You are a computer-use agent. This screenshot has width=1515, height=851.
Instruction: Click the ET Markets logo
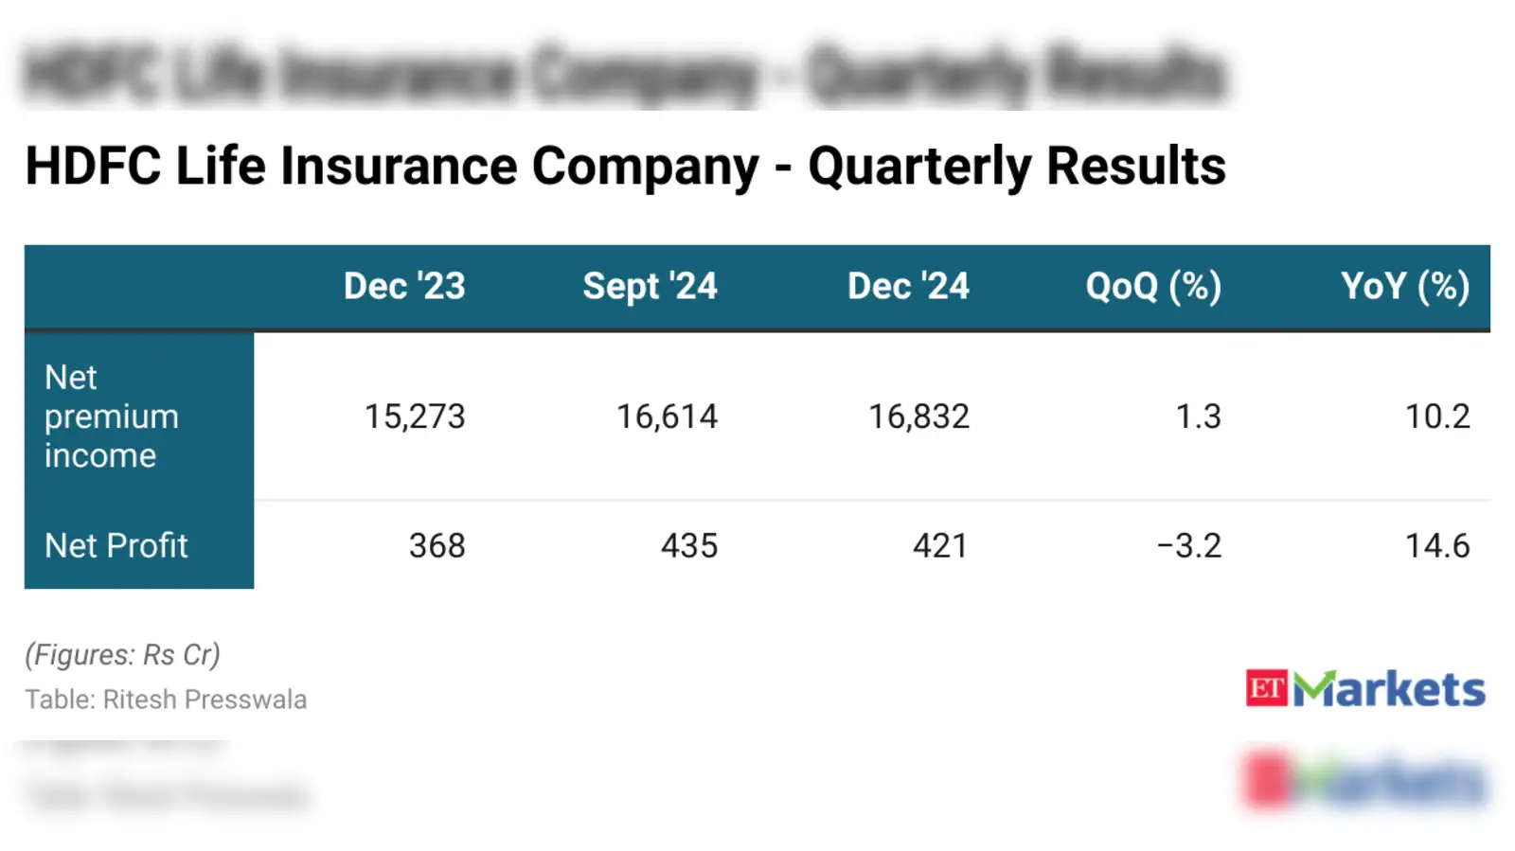point(1364,689)
